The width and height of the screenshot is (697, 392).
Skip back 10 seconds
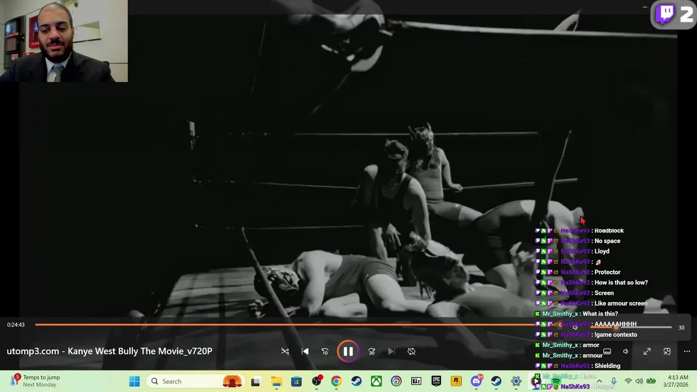point(325,351)
